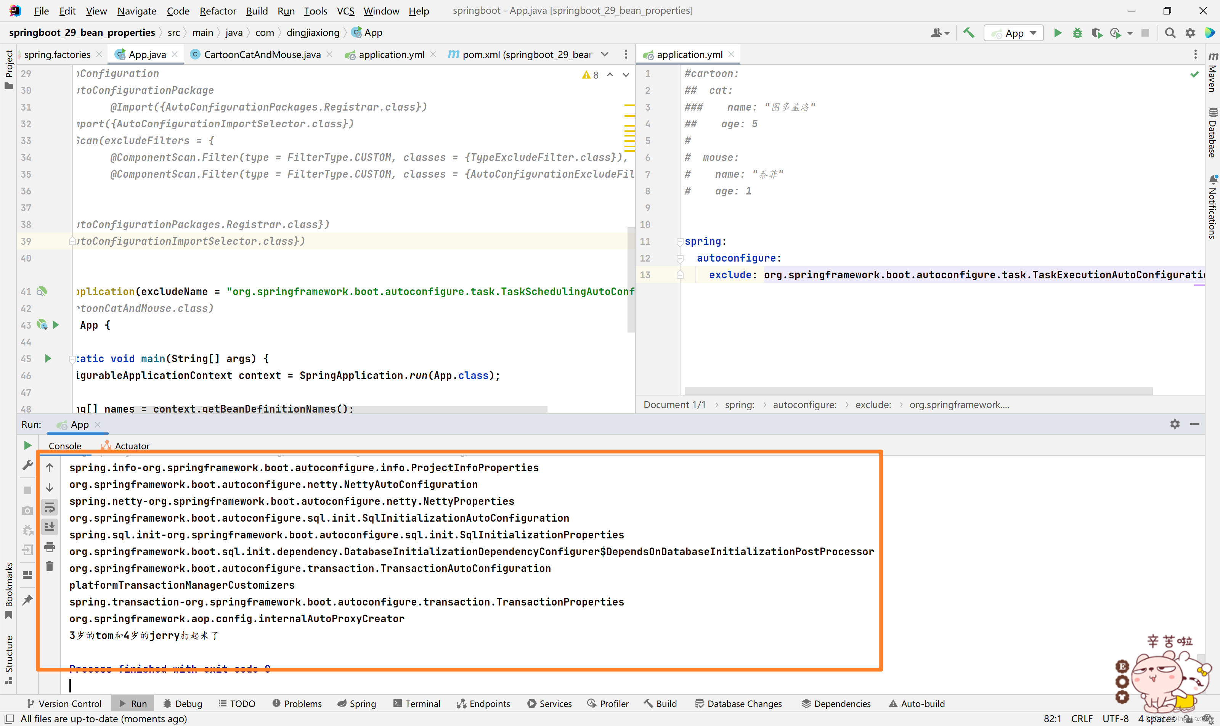
Task: Open Search Everywhere magnifier icon
Action: (x=1170, y=33)
